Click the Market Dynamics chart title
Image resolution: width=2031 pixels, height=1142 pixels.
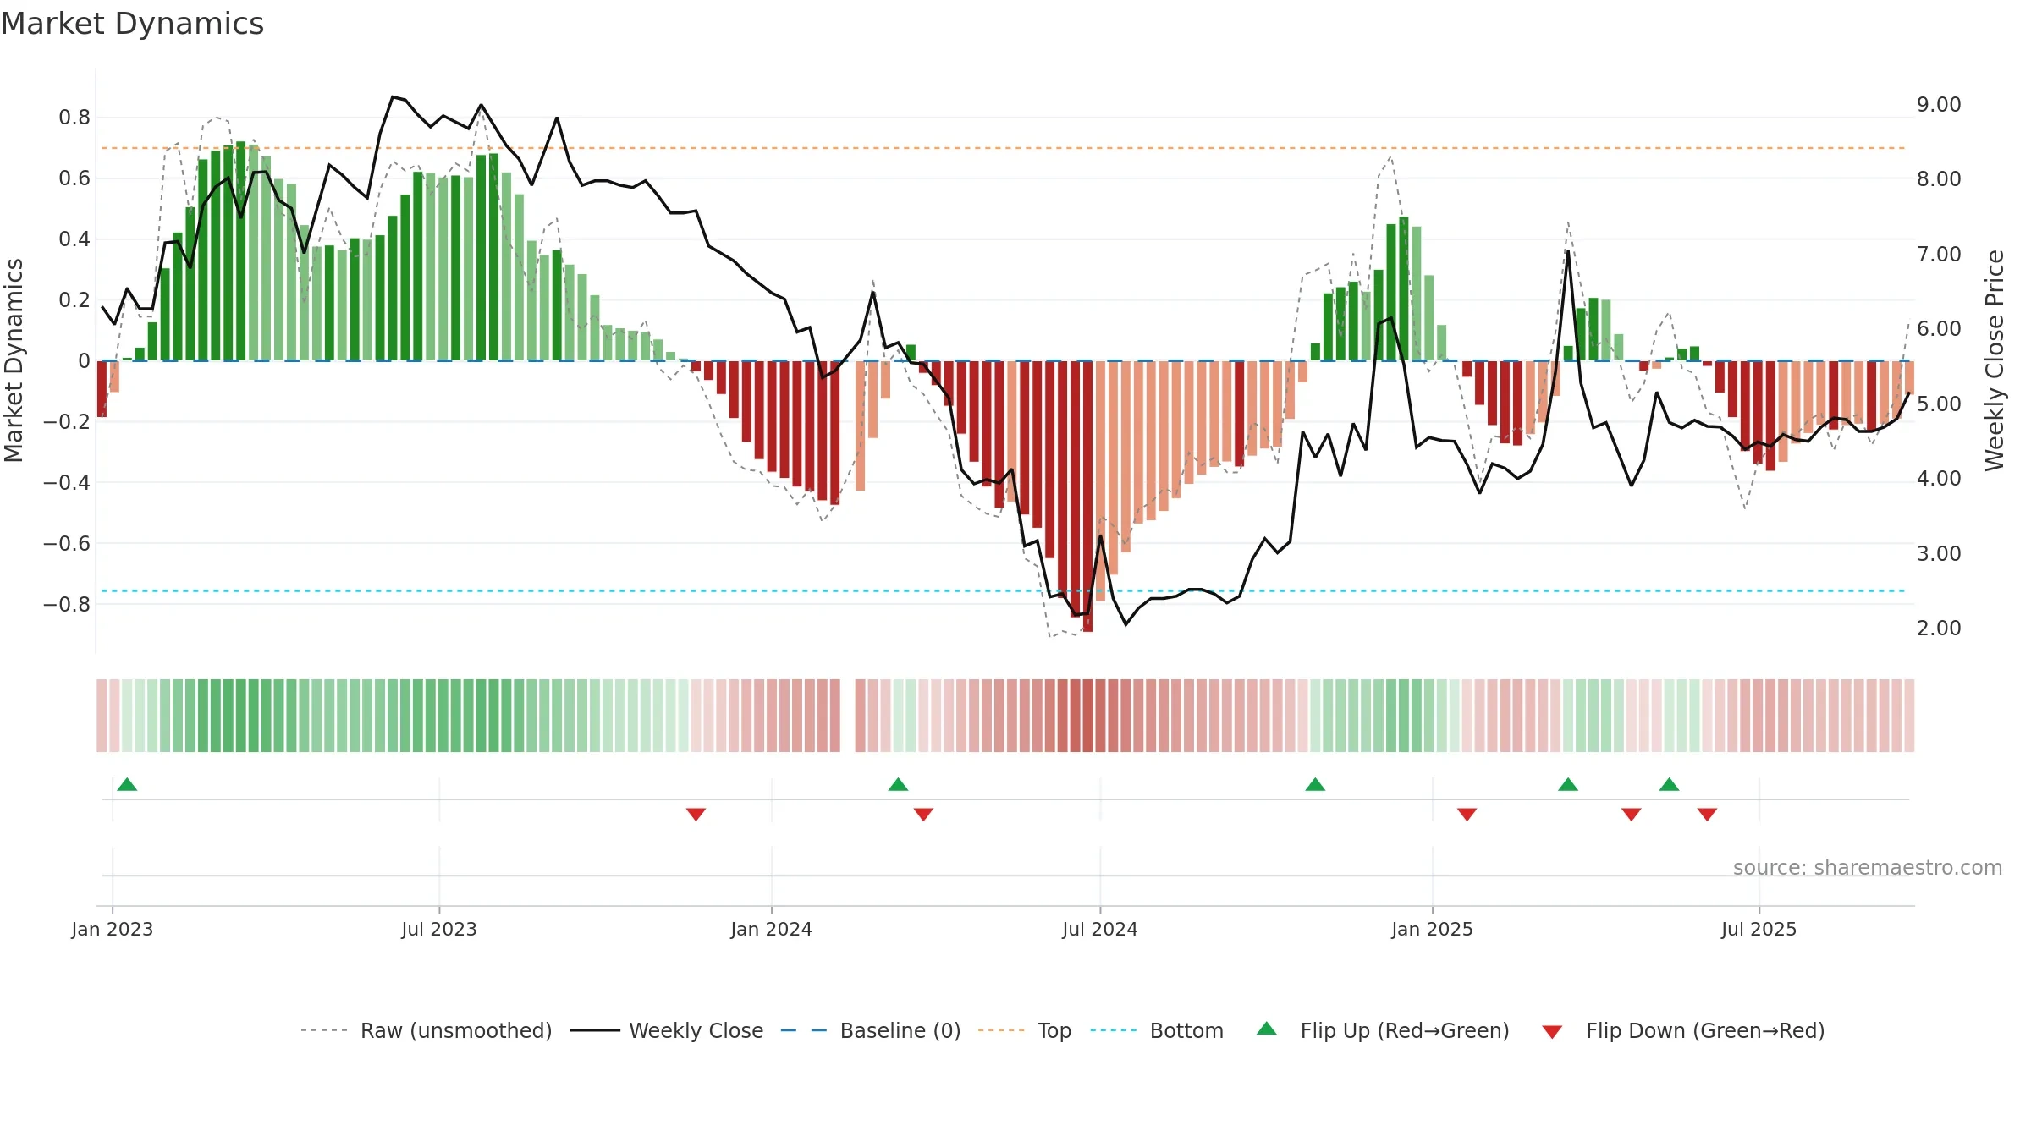(132, 24)
